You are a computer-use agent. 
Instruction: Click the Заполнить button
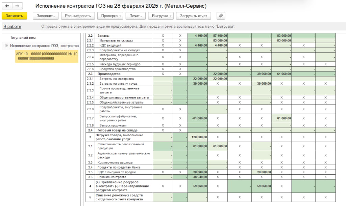[x=46, y=16]
